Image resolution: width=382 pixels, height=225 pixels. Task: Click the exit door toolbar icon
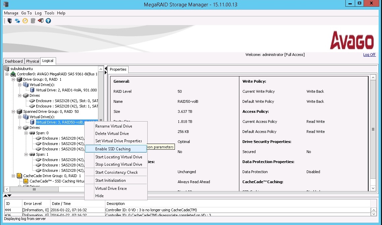pyautogui.click(x=40, y=21)
